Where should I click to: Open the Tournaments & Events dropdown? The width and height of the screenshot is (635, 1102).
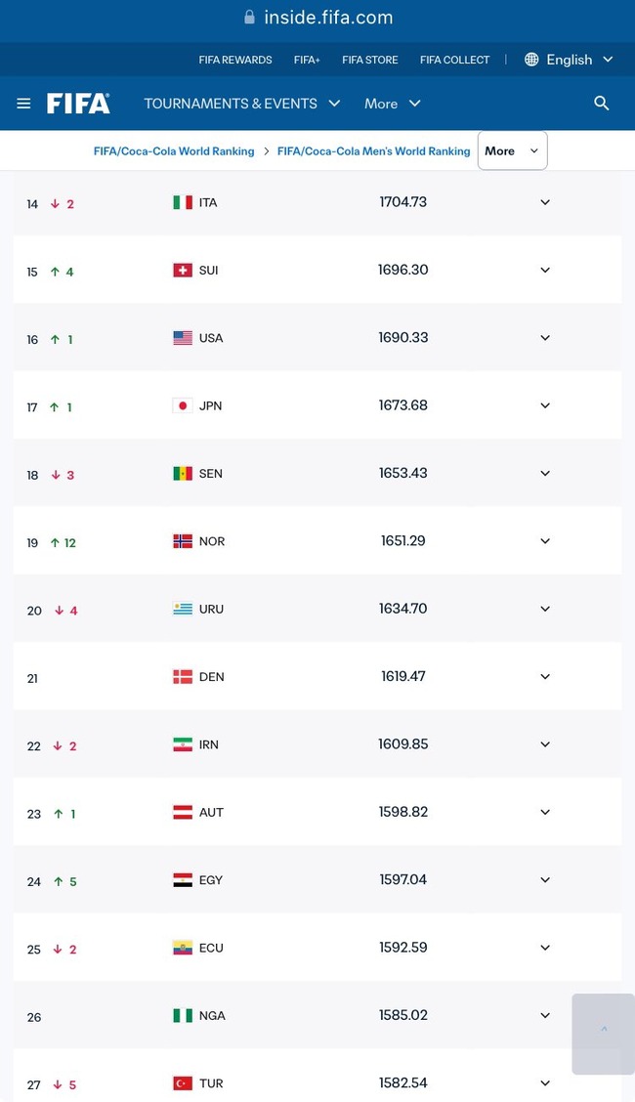pyautogui.click(x=242, y=104)
